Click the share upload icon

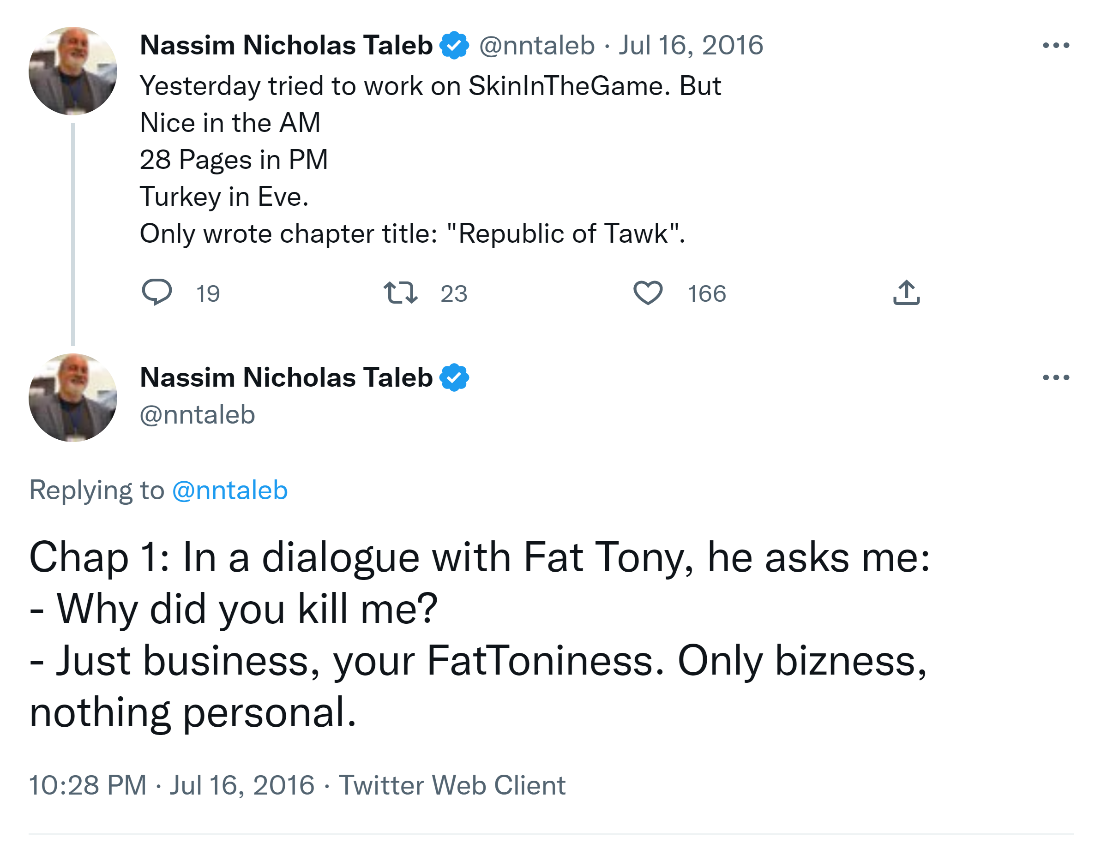(906, 293)
